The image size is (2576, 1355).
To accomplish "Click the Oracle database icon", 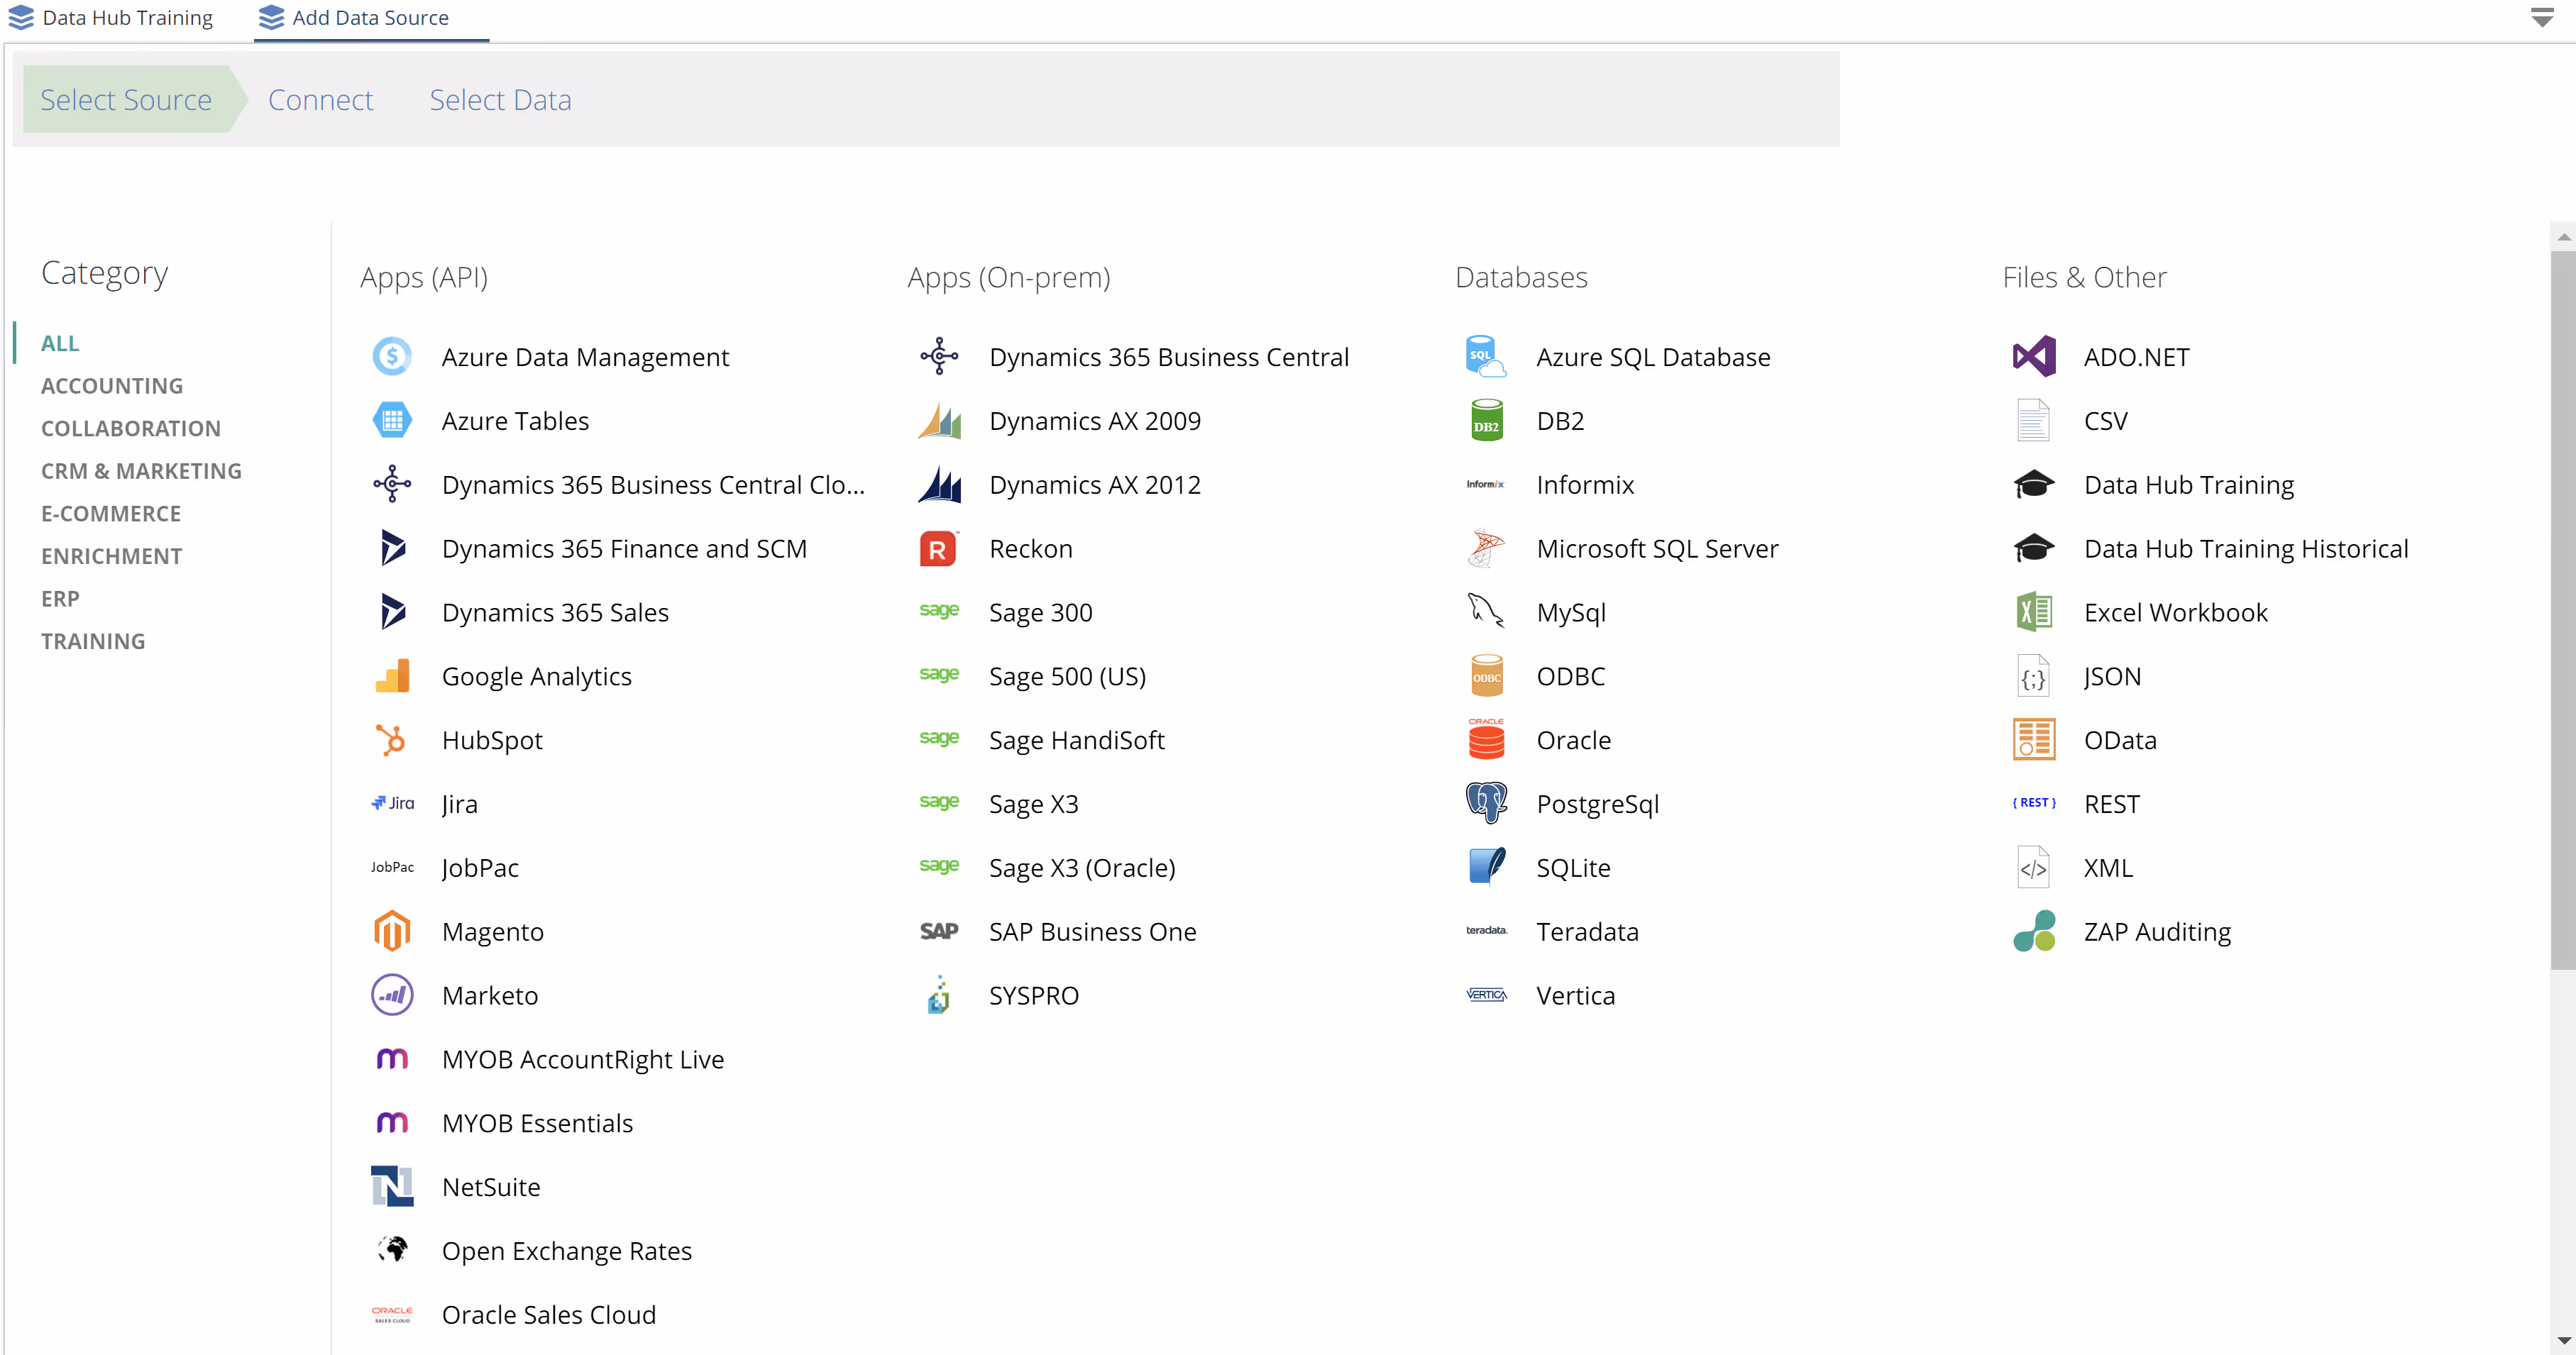I will (x=1486, y=740).
